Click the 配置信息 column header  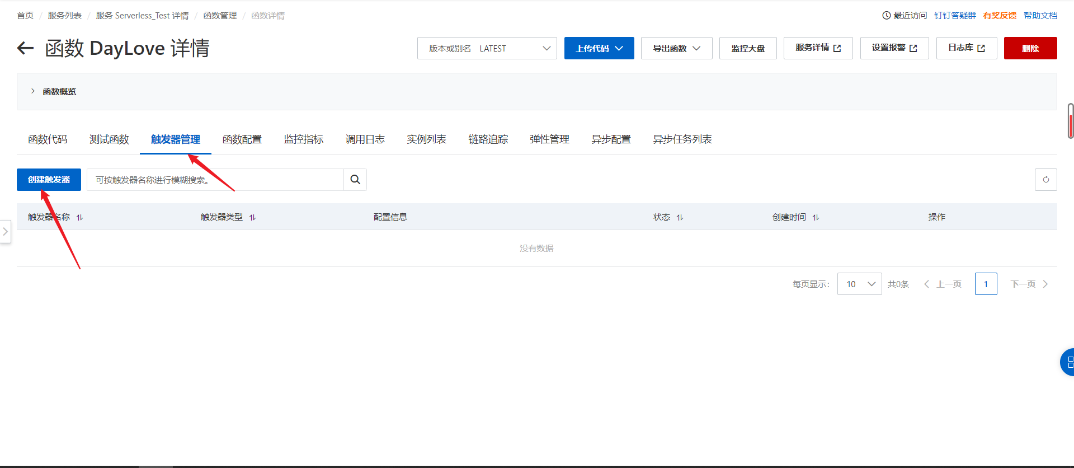click(390, 217)
